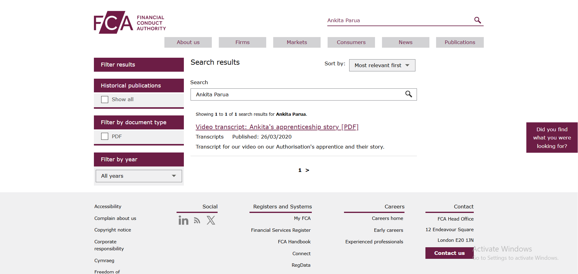578x274 pixels.
Task: Open the RSS feed icon
Action: point(197,221)
